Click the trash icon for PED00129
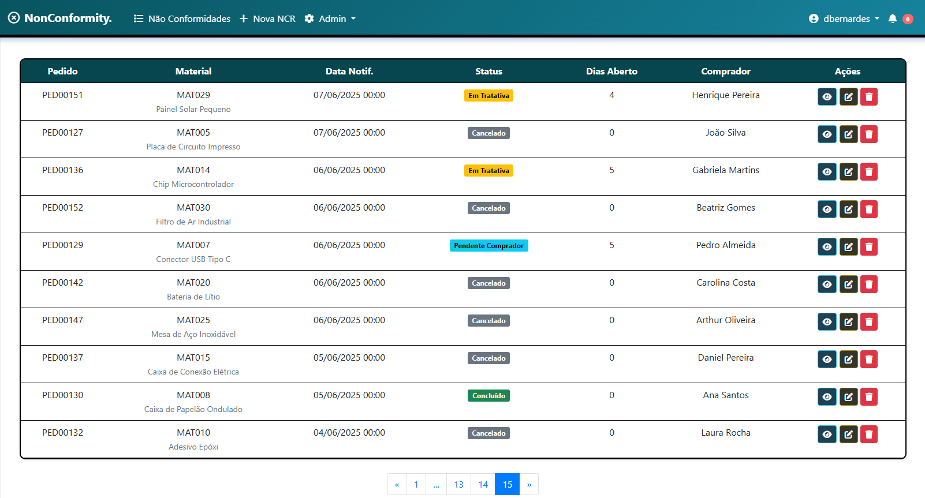The height and width of the screenshot is (498, 925). (x=869, y=247)
